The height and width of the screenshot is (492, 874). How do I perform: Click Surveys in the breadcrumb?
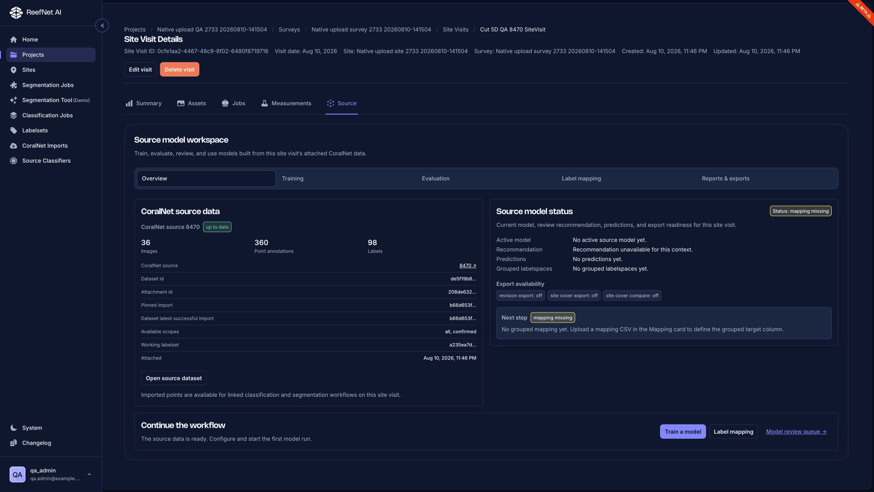pyautogui.click(x=289, y=30)
